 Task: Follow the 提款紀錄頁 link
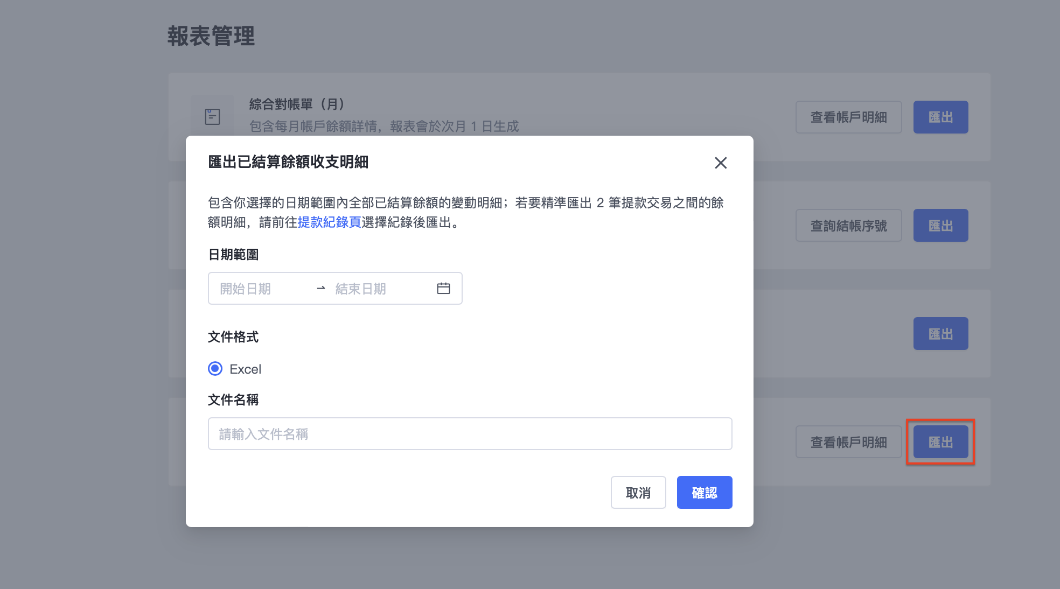(329, 222)
